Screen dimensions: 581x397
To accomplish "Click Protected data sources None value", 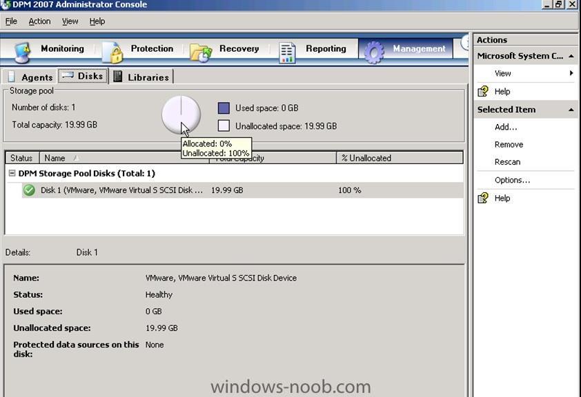I will 154,345.
